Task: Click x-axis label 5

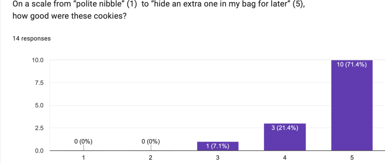Action: (352, 158)
